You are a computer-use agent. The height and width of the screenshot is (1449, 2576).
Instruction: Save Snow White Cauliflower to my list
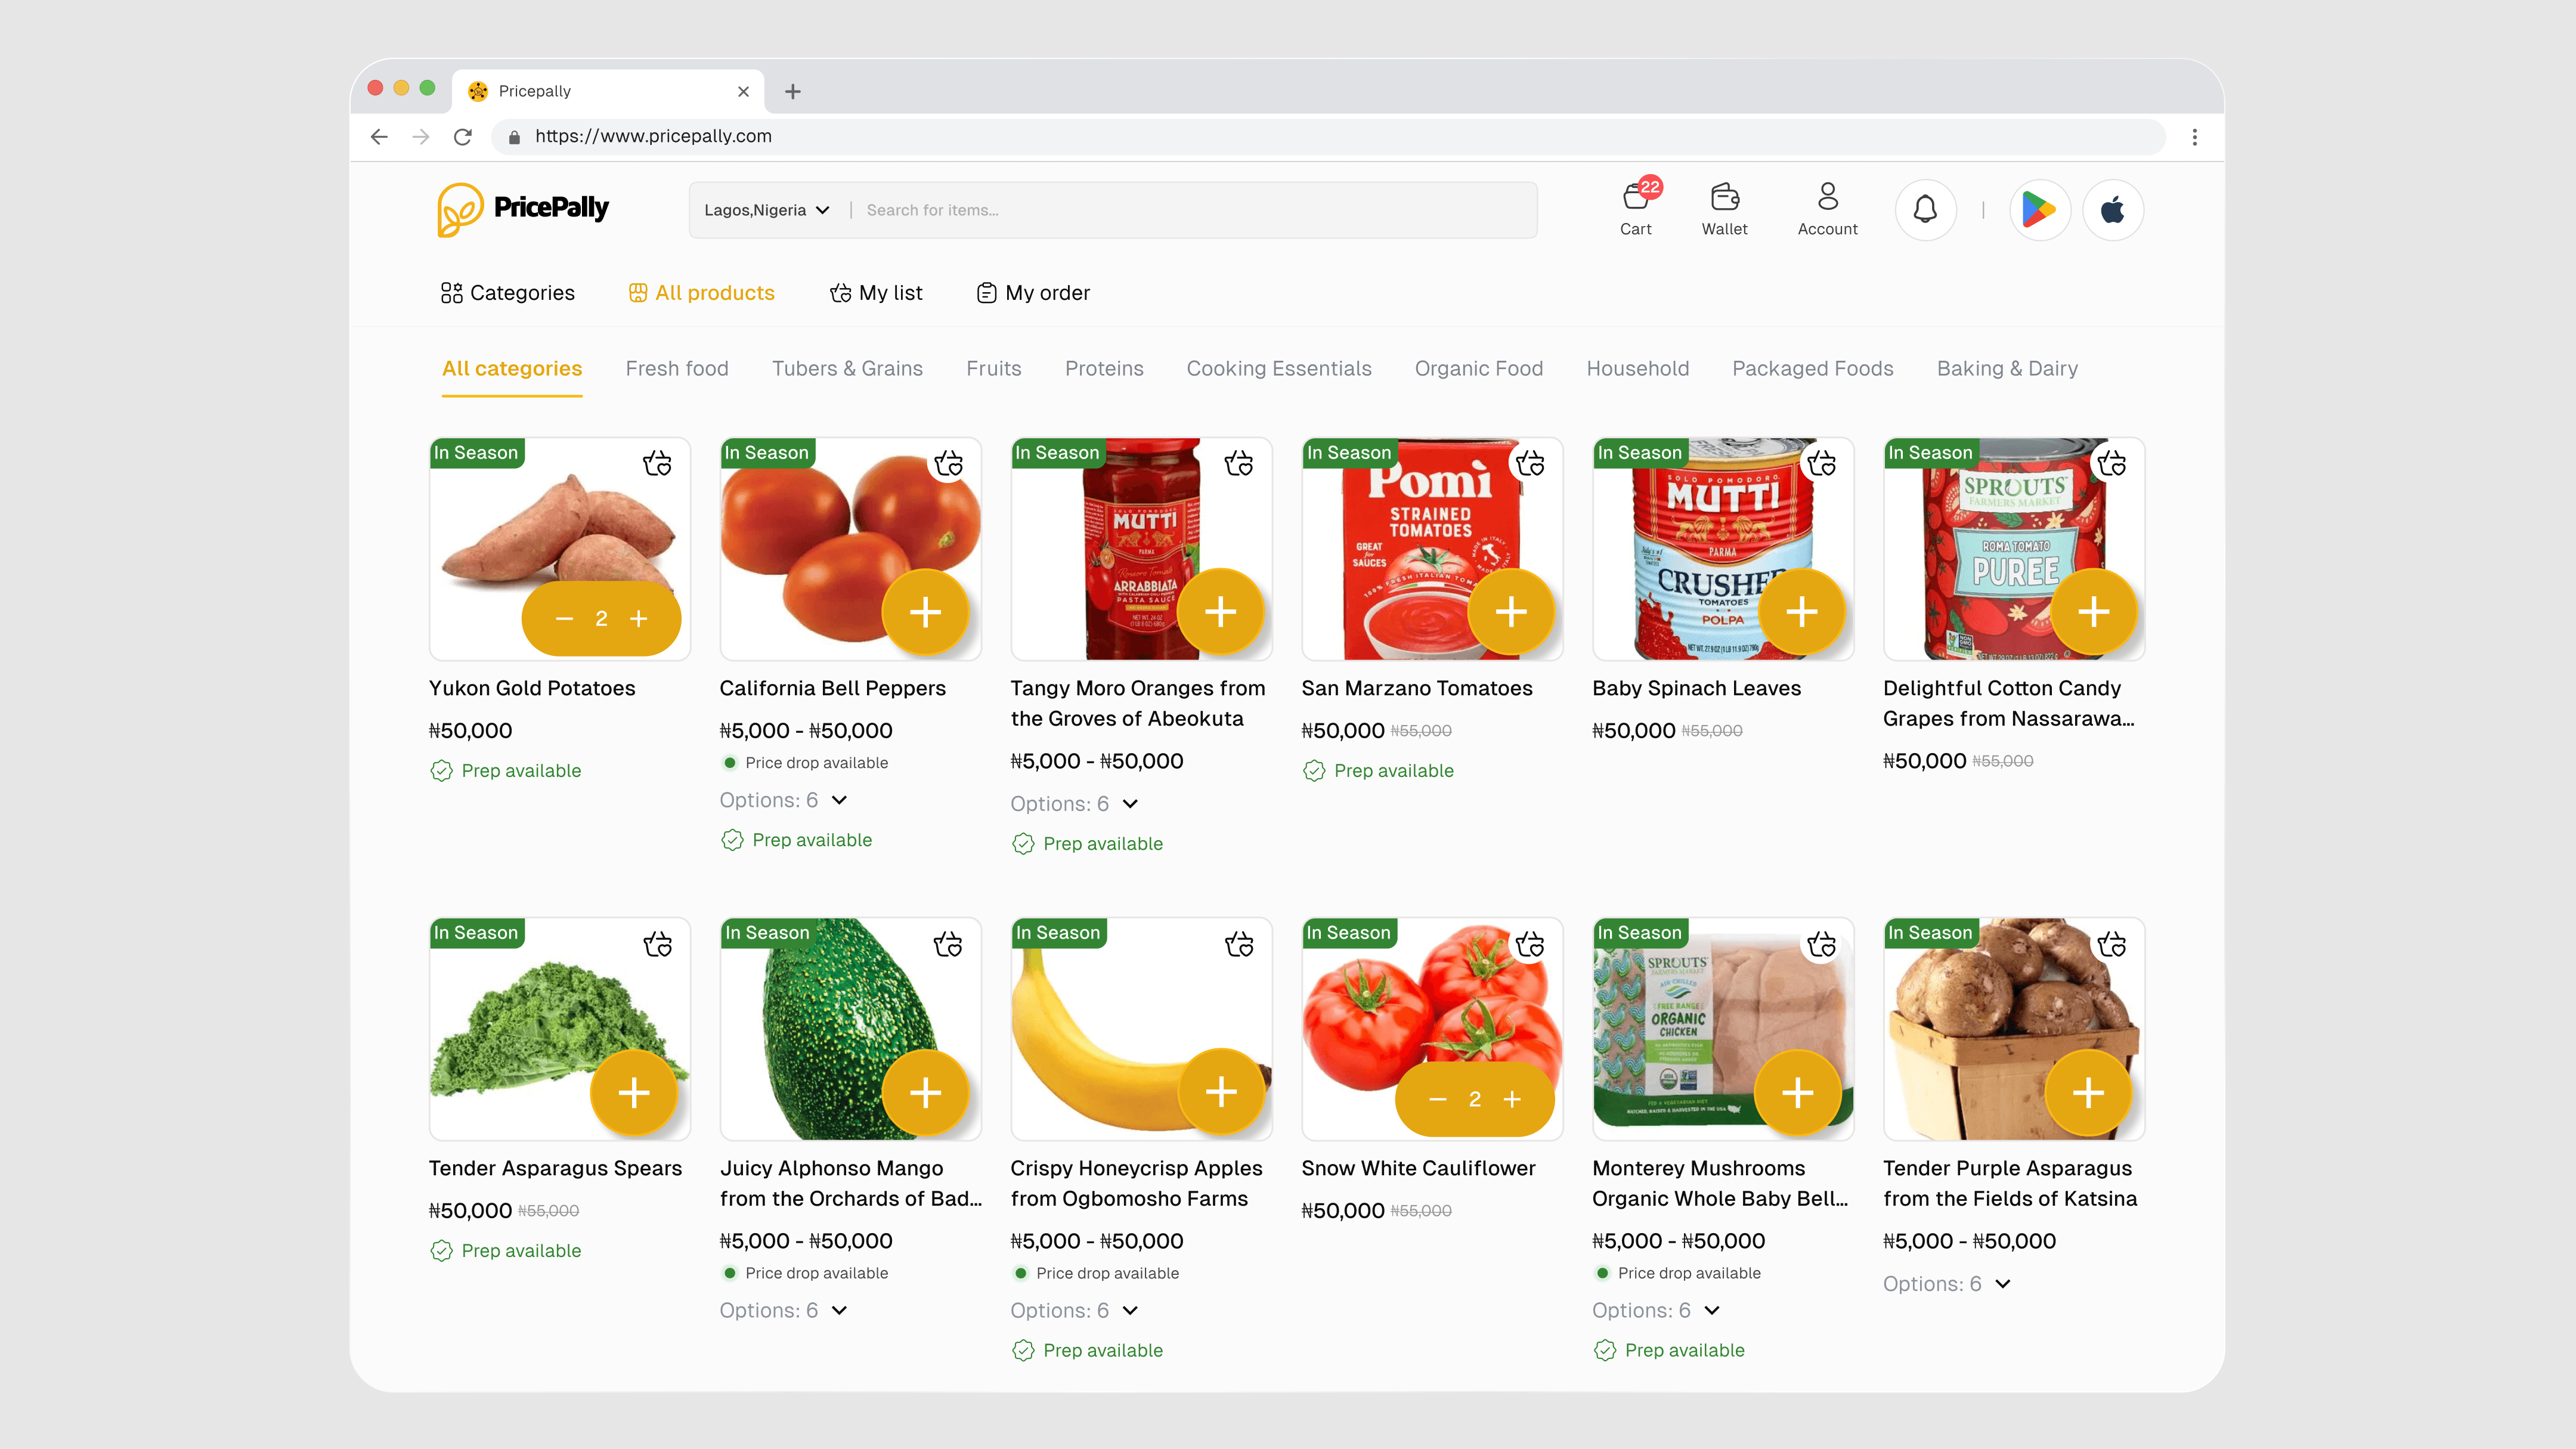[1530, 945]
